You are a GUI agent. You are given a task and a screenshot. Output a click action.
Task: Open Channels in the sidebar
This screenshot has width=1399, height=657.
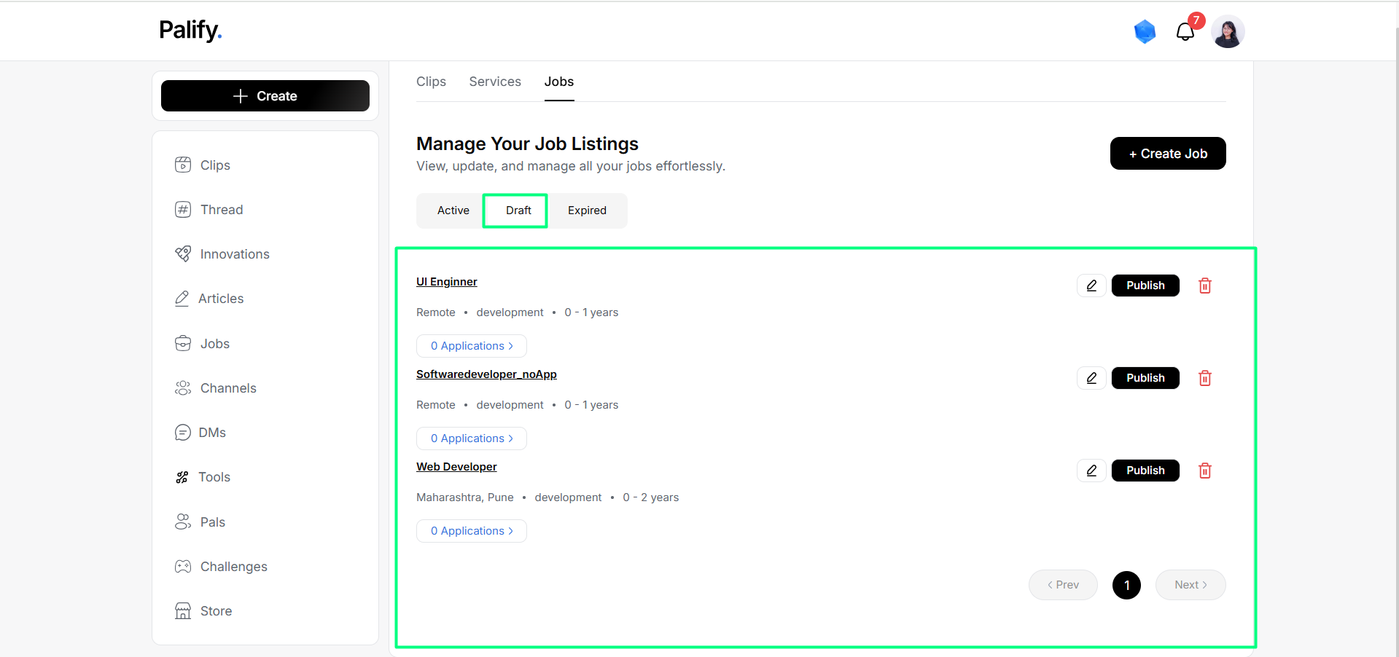pos(216,388)
